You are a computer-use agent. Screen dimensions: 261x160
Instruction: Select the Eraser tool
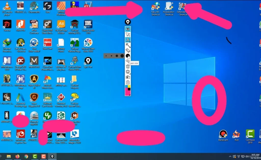click(128, 51)
